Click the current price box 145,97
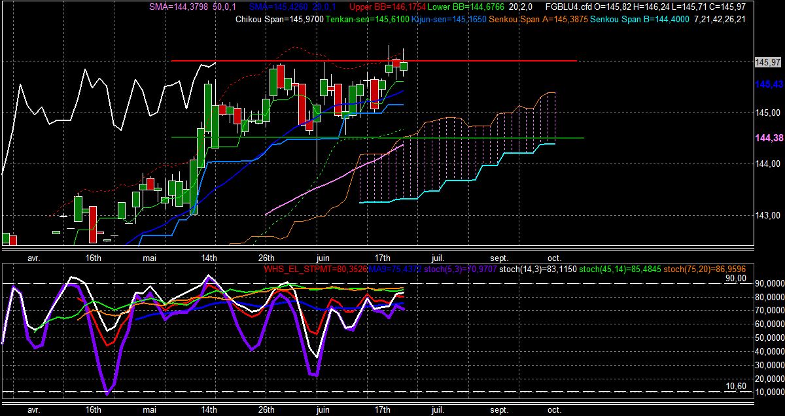 pyautogui.click(x=769, y=62)
